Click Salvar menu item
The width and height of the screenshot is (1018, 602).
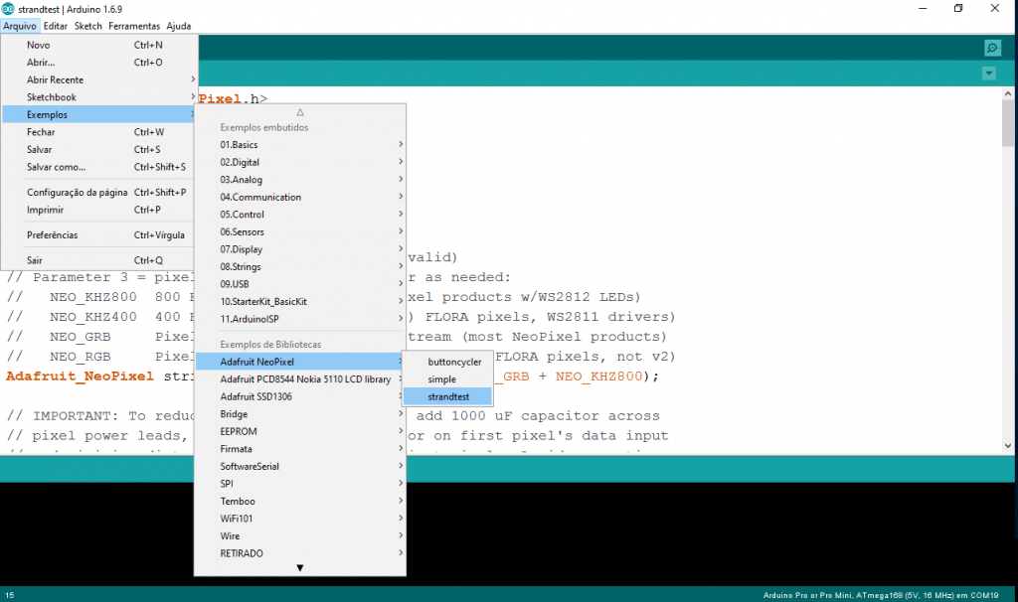coord(98,150)
